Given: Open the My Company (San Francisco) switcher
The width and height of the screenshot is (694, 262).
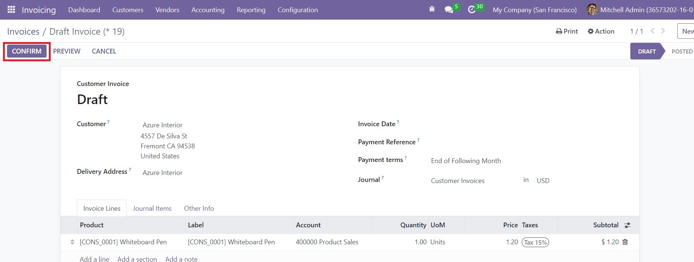Looking at the screenshot, I should click(x=535, y=10).
